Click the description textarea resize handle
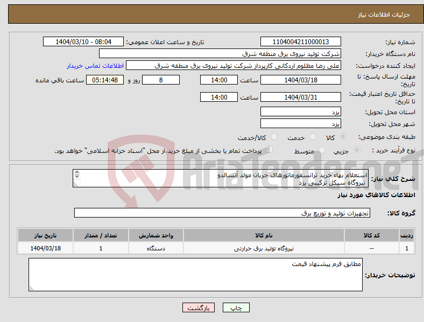The height and width of the screenshot is (322, 424). [x=75, y=185]
